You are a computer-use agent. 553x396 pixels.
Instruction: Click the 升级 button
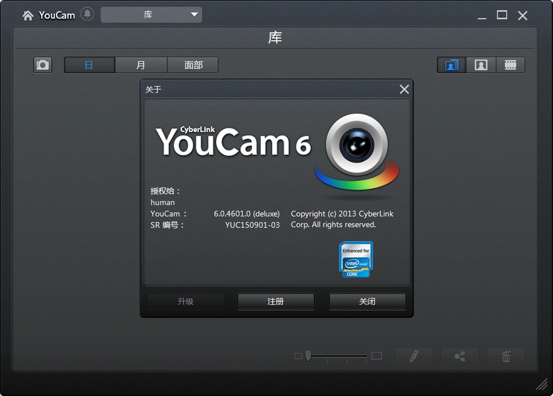pos(185,302)
